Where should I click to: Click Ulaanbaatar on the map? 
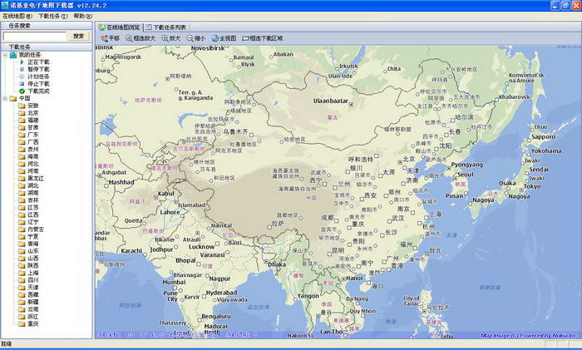click(x=330, y=101)
